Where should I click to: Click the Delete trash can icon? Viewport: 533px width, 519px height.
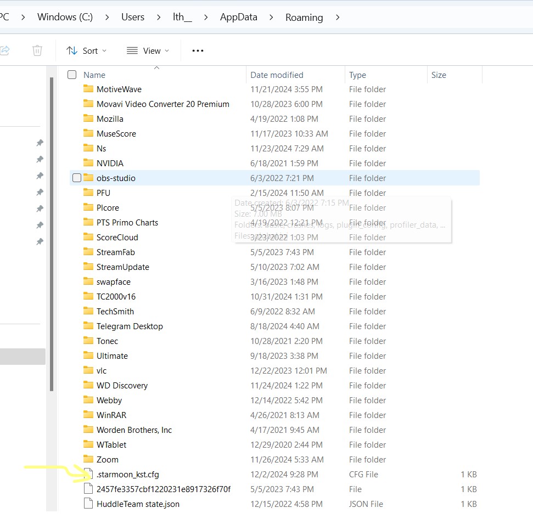click(x=37, y=50)
